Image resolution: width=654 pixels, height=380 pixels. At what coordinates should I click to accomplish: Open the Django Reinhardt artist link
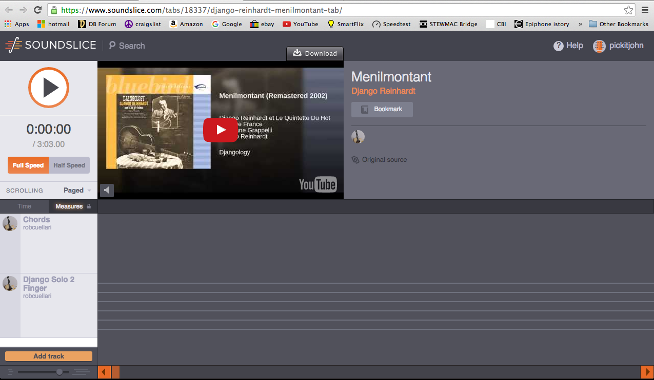[383, 91]
